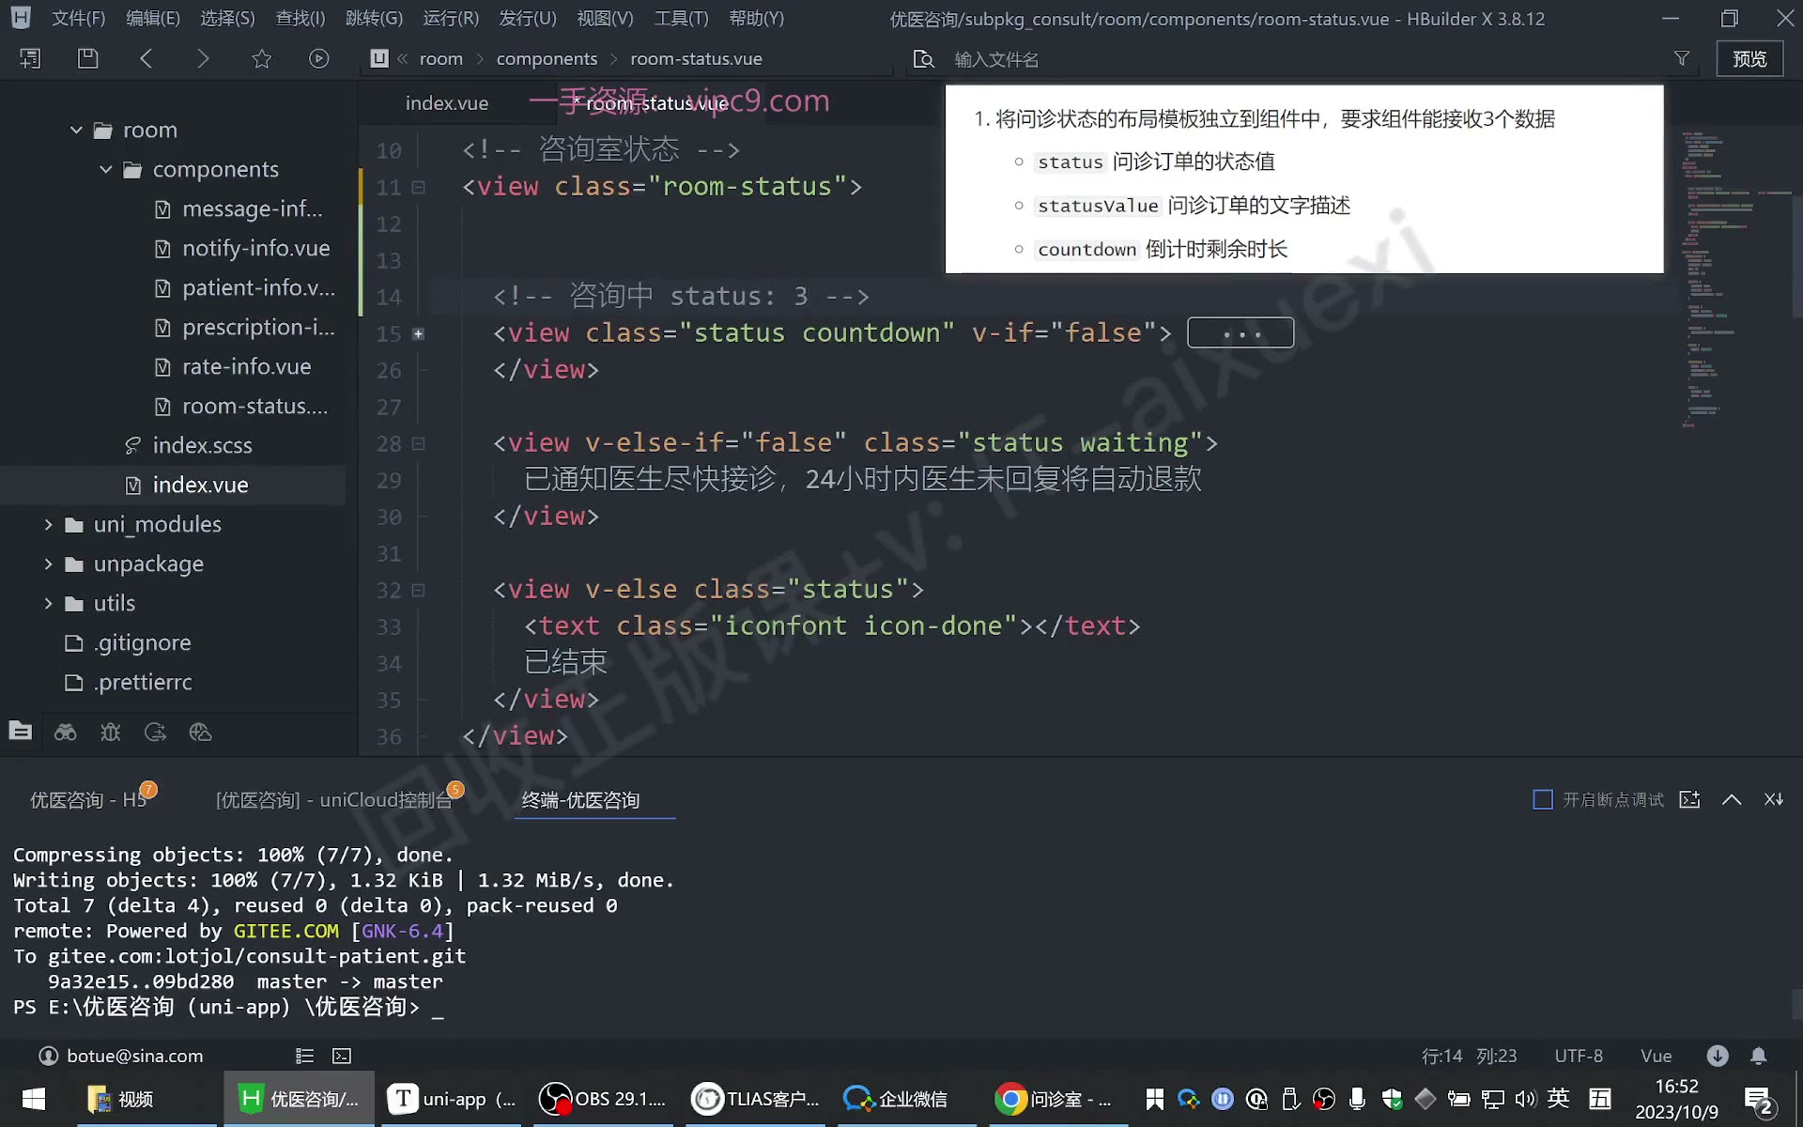The image size is (1803, 1127).
Task: Open index.scss in file tree
Action: (x=202, y=445)
